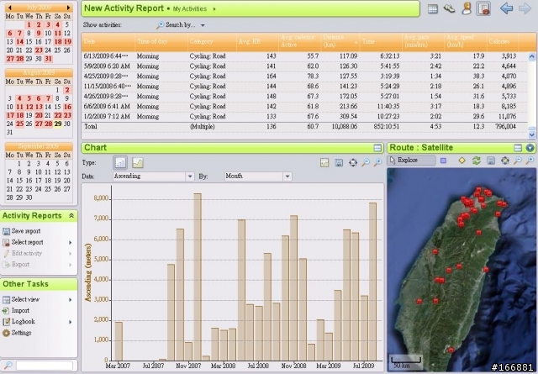This screenshot has height=374, width=538.
Task: Save the chart image with floppy icon
Action: tap(339, 163)
